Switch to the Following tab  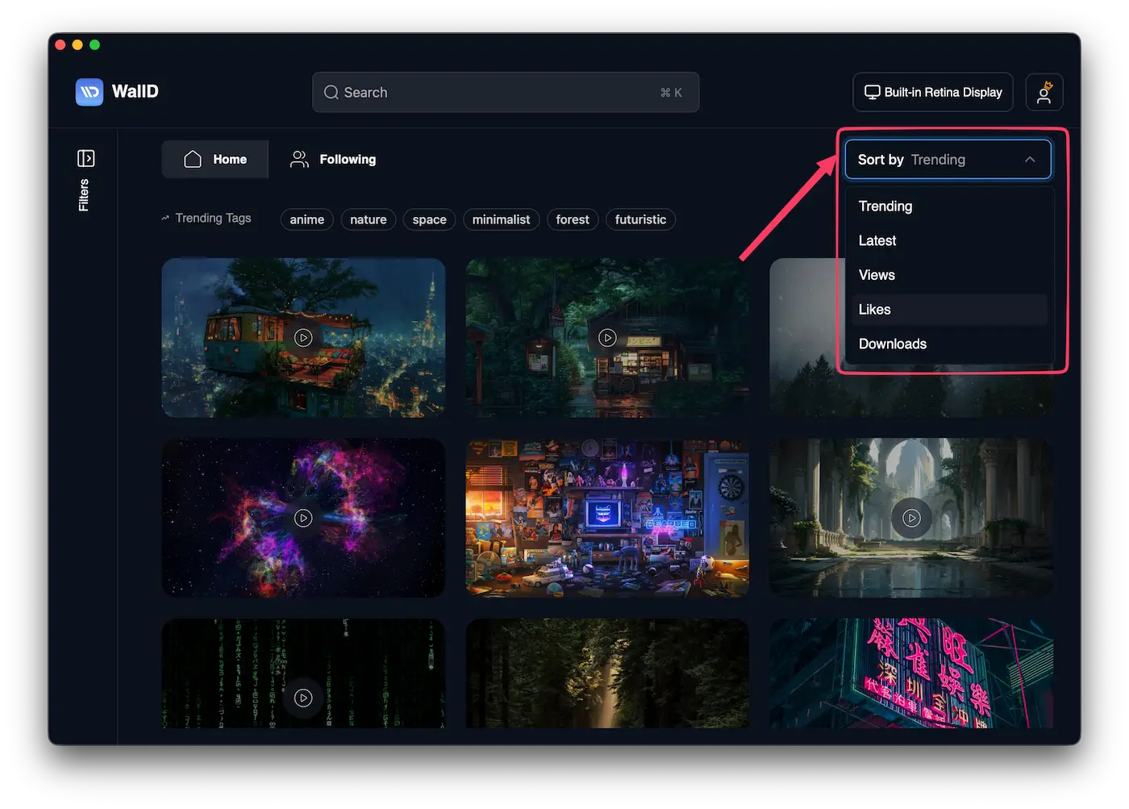point(333,160)
